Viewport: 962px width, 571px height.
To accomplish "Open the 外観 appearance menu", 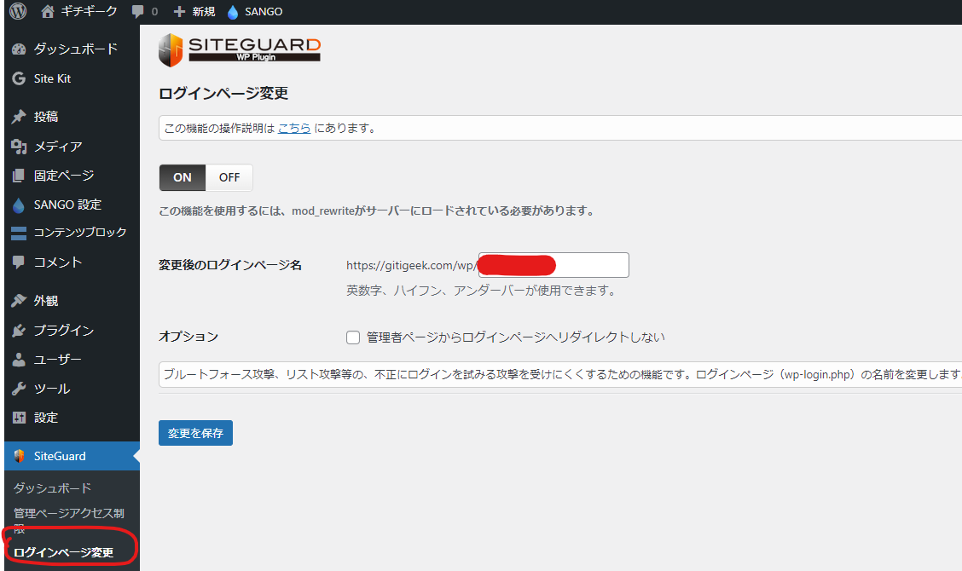I will click(x=46, y=300).
